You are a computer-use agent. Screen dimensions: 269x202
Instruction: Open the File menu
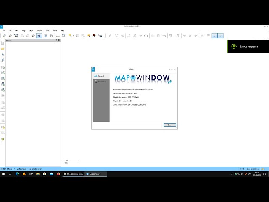click(x=4, y=31)
